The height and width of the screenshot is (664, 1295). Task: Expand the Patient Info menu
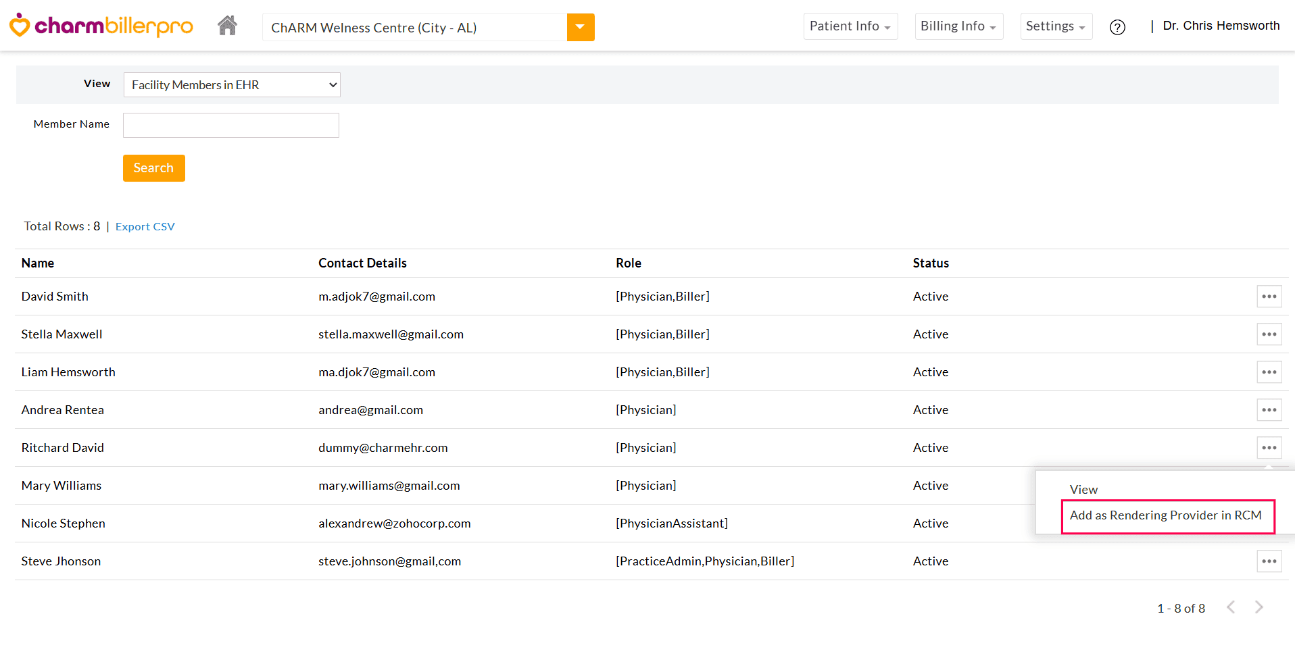[850, 26]
